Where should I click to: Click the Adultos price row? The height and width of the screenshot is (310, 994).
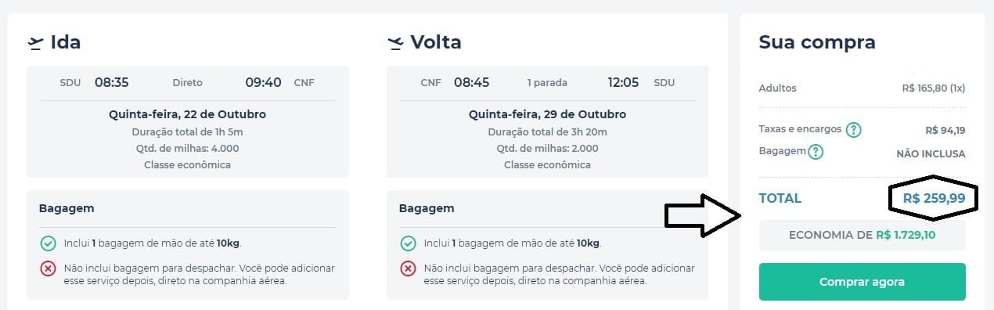[862, 88]
